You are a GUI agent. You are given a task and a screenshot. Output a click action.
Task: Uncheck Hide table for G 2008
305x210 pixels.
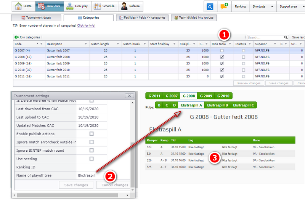click(222, 57)
